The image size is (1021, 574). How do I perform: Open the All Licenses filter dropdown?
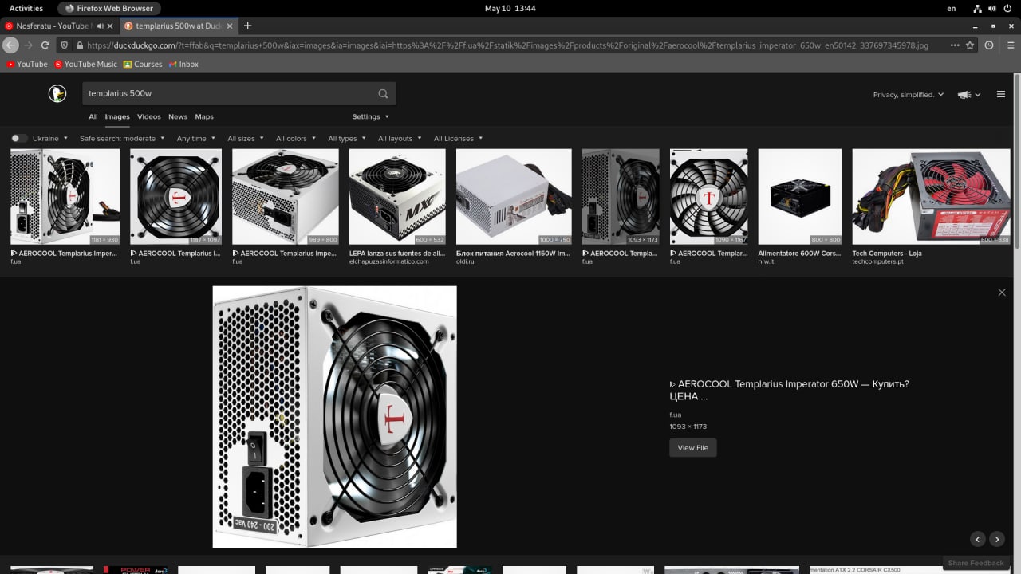click(x=459, y=139)
